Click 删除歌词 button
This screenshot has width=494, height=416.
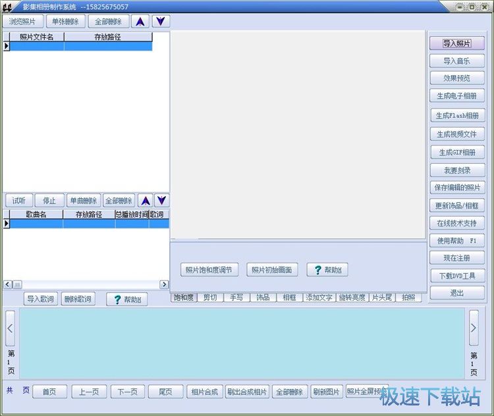(78, 299)
